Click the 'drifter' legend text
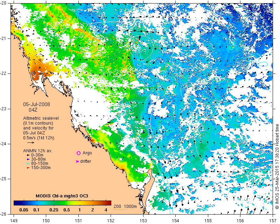 click(85, 161)
